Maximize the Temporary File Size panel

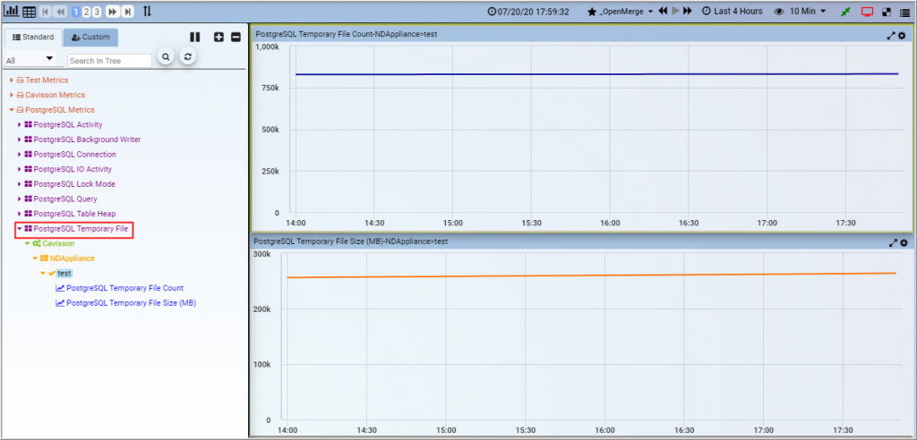click(893, 242)
